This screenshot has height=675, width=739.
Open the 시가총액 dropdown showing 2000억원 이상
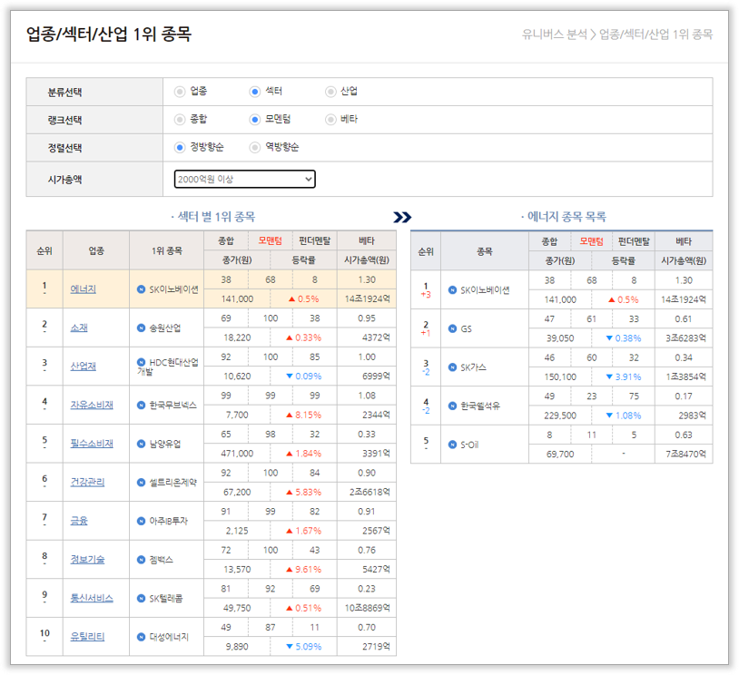pyautogui.click(x=244, y=180)
